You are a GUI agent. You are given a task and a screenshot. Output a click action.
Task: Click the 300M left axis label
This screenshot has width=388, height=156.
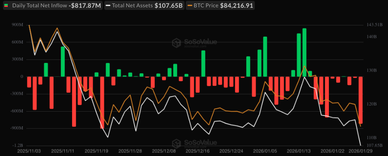tap(18, 59)
